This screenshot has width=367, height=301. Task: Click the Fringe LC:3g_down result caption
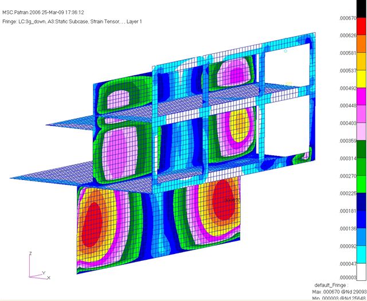[x=72, y=22]
